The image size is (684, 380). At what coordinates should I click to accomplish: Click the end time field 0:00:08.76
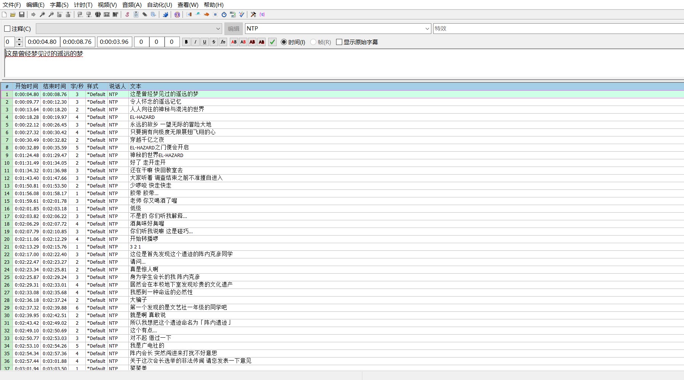click(77, 42)
